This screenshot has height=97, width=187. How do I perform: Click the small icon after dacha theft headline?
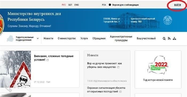click(x=118, y=67)
